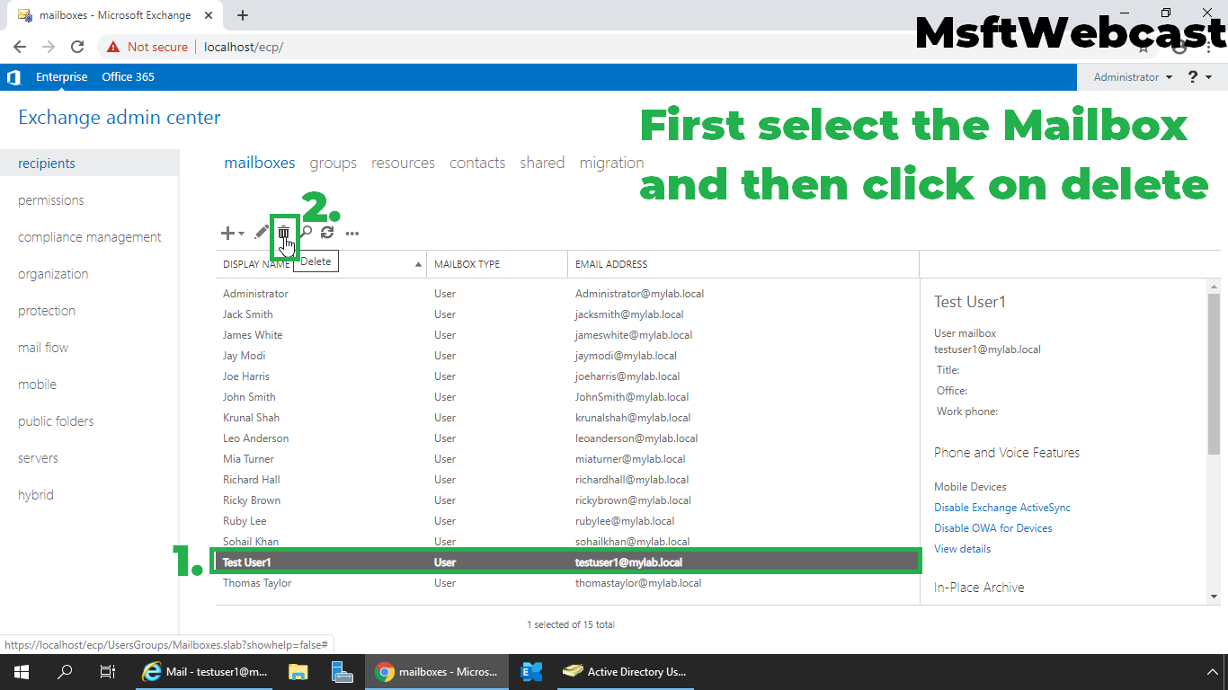Select the Jay Modi mailbox row
Image resolution: width=1228 pixels, height=690 pixels.
point(567,356)
